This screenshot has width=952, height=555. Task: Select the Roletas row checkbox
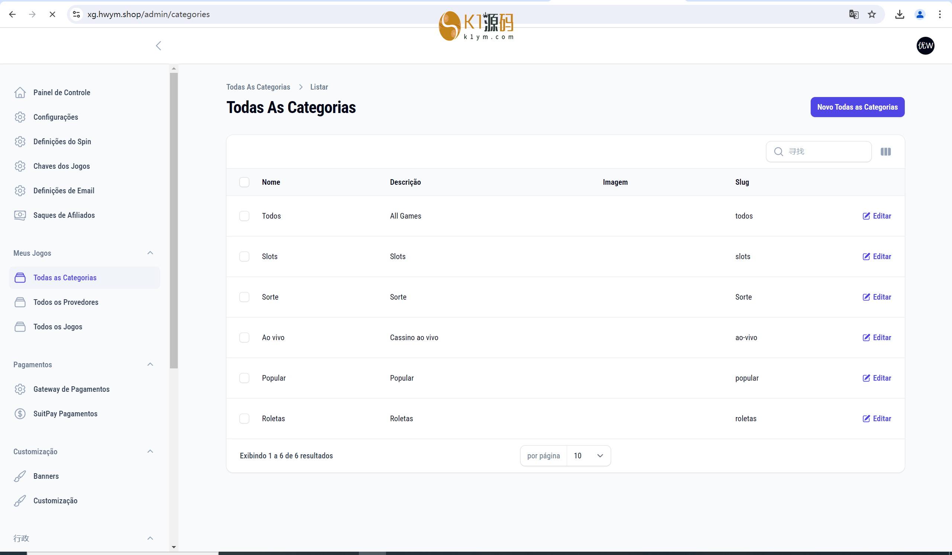click(244, 419)
